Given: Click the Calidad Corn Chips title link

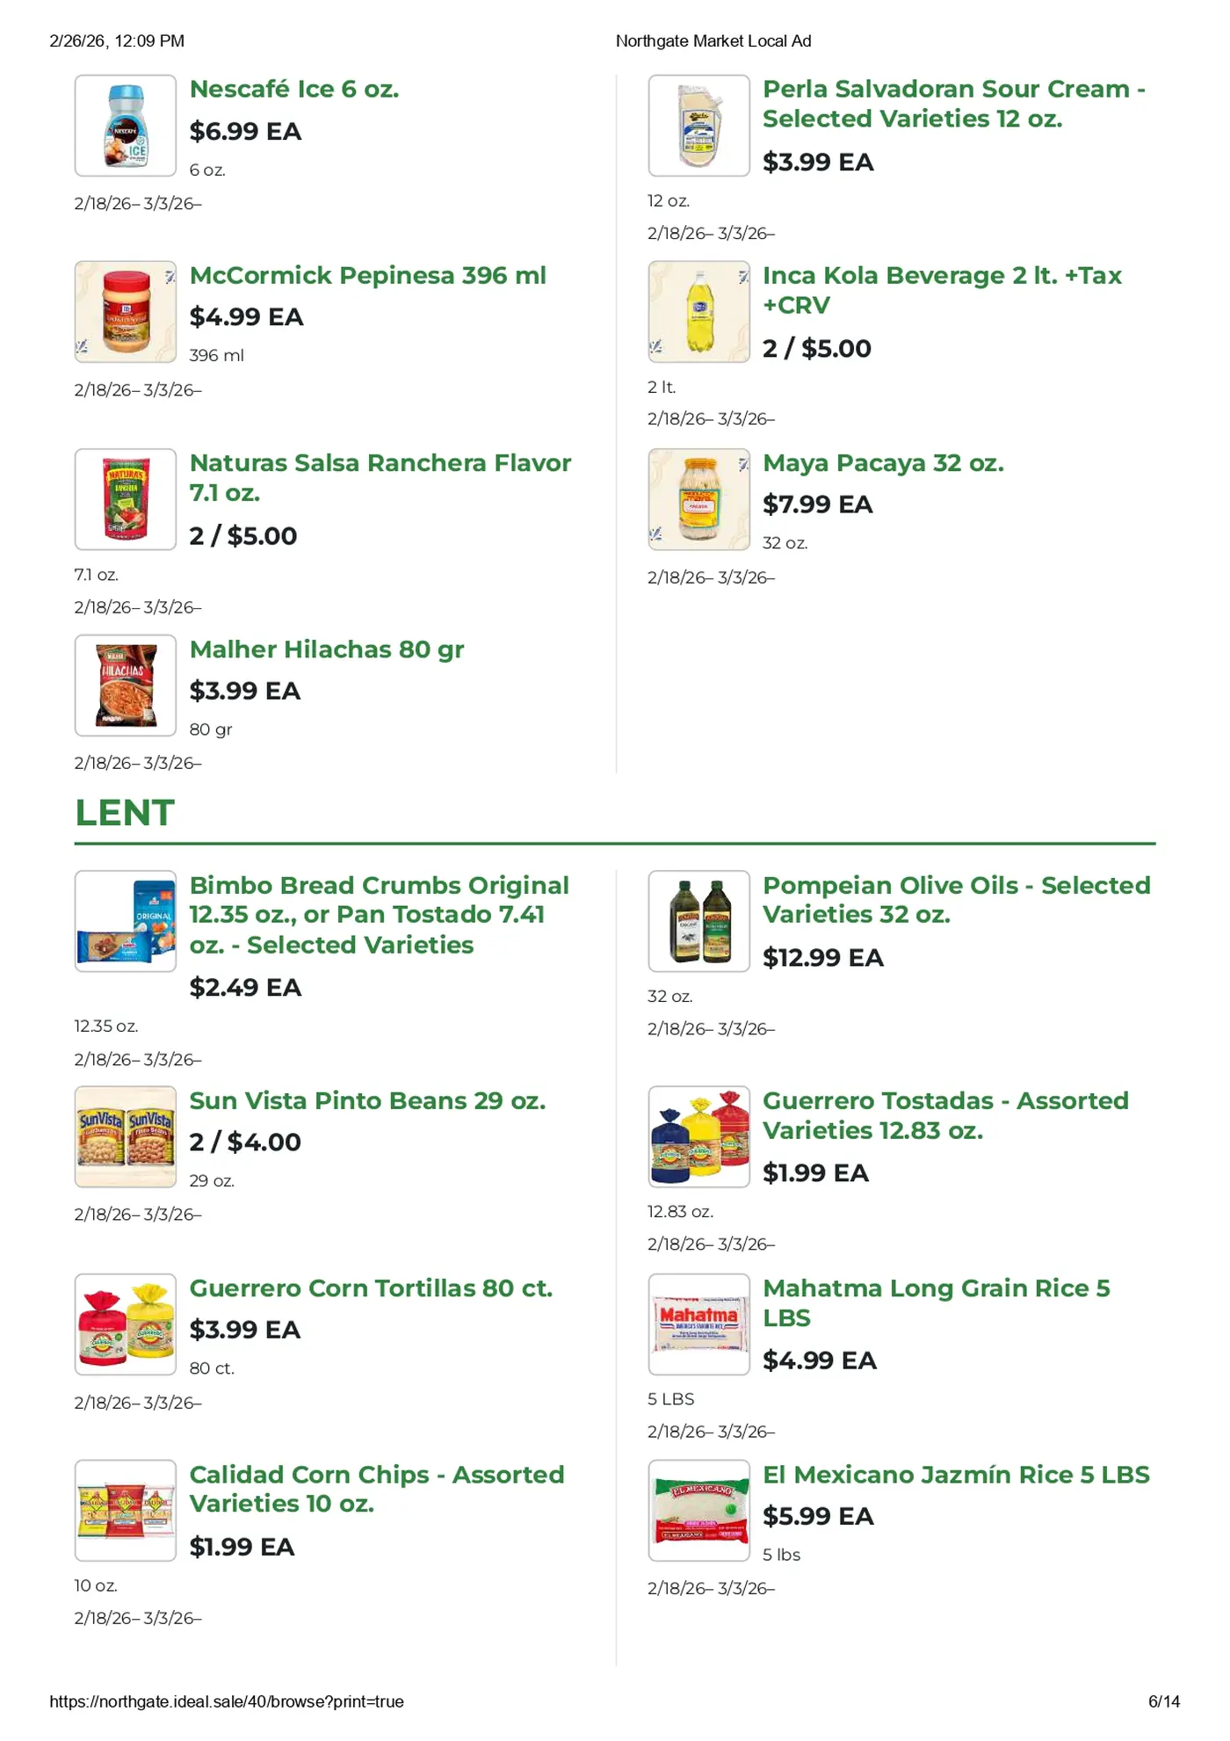Looking at the screenshot, I should pyautogui.click(x=377, y=1489).
